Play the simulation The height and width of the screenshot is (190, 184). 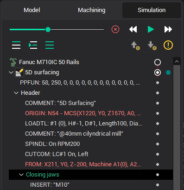151,29
